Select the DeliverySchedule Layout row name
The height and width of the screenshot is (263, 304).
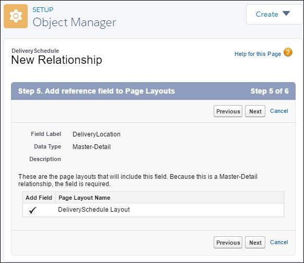94,210
